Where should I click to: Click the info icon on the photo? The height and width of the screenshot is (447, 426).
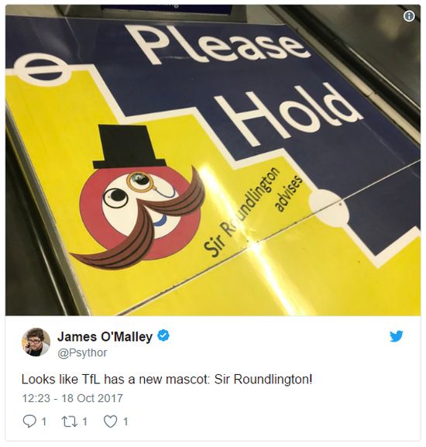click(x=409, y=16)
